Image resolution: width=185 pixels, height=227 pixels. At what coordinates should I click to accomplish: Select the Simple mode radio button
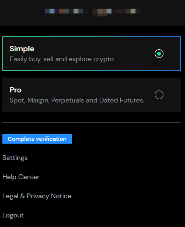click(x=159, y=54)
